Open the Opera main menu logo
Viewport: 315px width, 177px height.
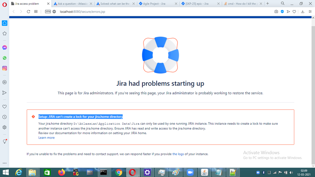4,4
